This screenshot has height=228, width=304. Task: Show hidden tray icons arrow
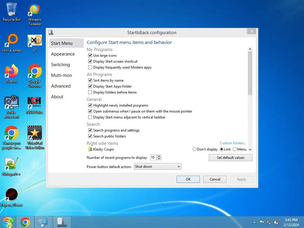click(x=254, y=222)
